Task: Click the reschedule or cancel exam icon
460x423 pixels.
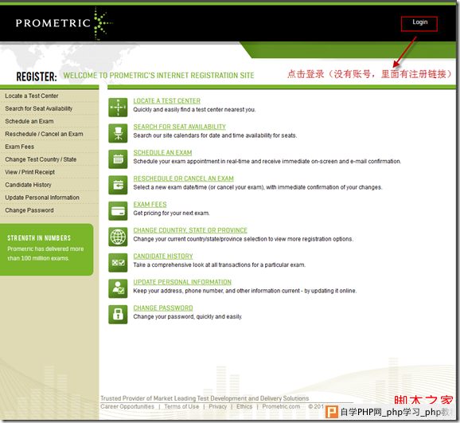Action: click(118, 185)
